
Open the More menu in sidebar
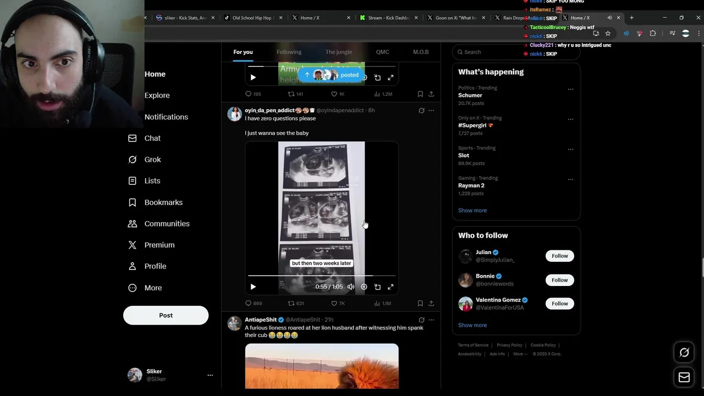click(x=145, y=288)
